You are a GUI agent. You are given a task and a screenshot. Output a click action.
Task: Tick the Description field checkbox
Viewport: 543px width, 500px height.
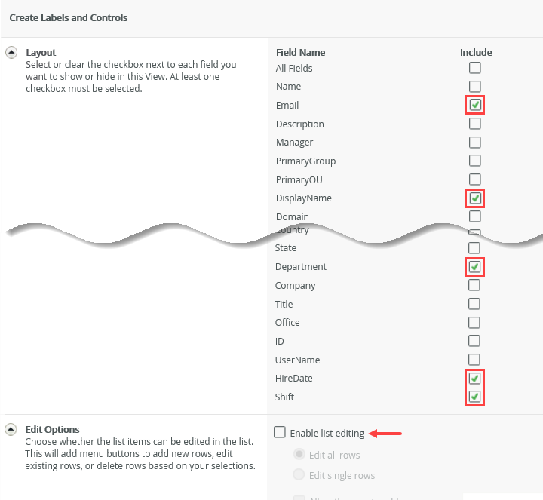coord(475,124)
